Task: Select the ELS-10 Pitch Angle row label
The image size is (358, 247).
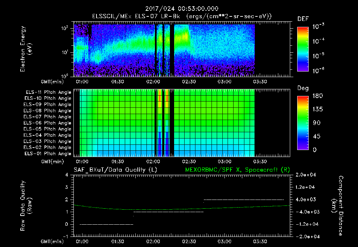Action: tap(48, 98)
